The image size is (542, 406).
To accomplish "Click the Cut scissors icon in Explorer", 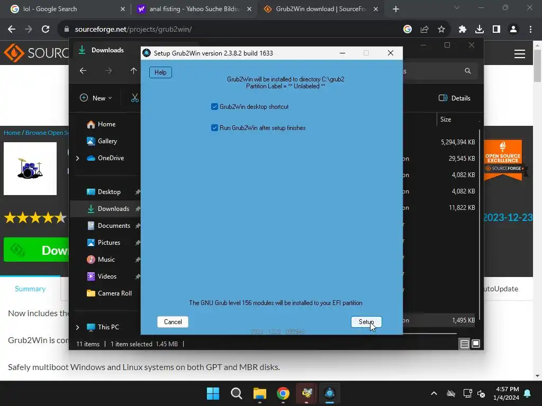I will point(135,98).
